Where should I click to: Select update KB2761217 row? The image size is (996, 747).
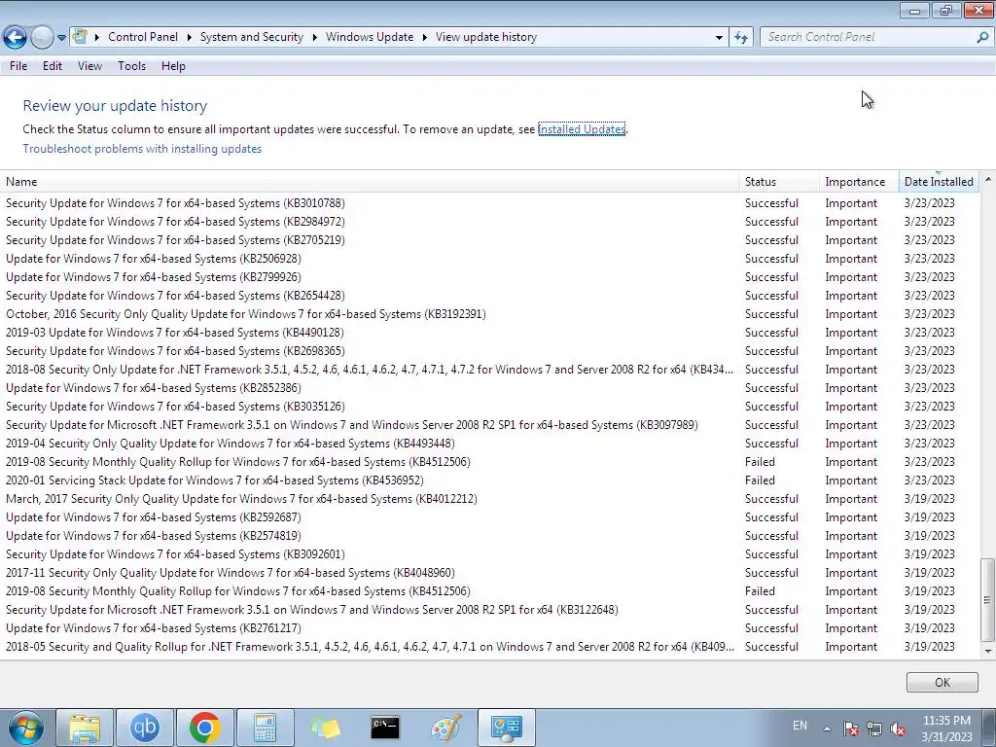pos(489,627)
